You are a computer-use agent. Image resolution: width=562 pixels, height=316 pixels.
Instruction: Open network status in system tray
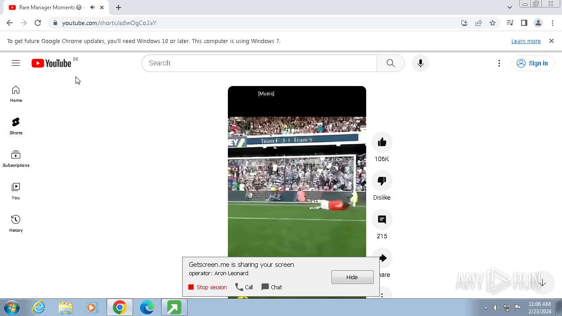507,308
